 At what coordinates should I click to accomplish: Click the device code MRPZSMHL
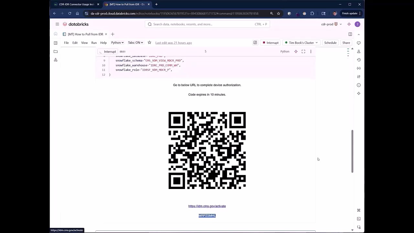click(207, 216)
